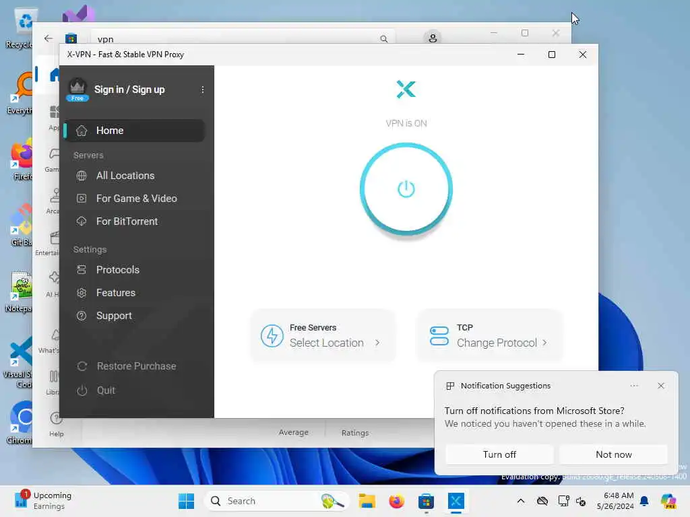Open Microsoft Store profile icon
The height and width of the screenshot is (517, 690).
[433, 38]
